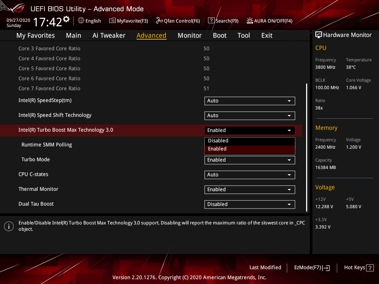This screenshot has width=379, height=284.
Task: Click the MyFavorite list icon
Action: pos(113,21)
